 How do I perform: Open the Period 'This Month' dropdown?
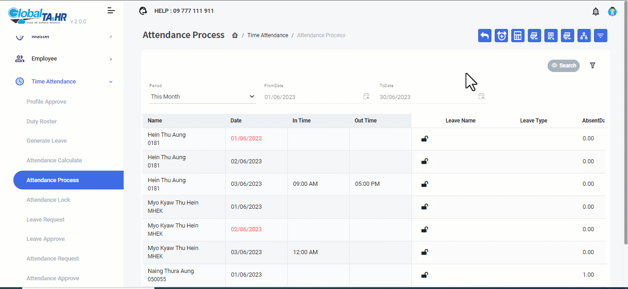202,97
